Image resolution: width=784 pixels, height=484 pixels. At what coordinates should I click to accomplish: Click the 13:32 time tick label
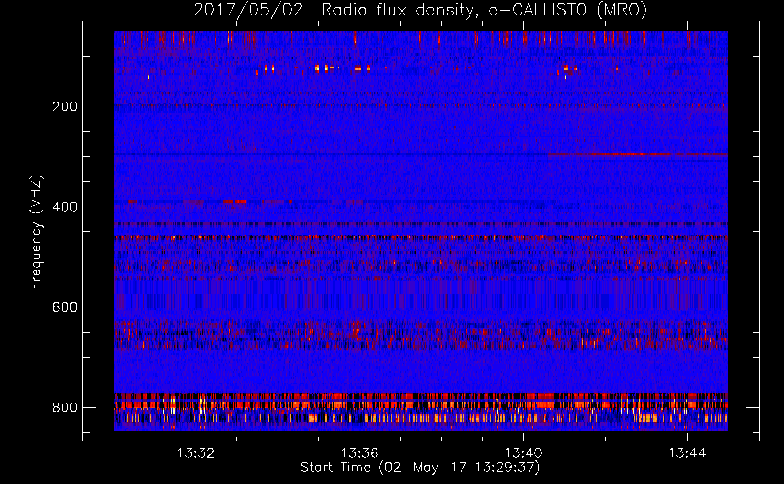[x=196, y=454]
